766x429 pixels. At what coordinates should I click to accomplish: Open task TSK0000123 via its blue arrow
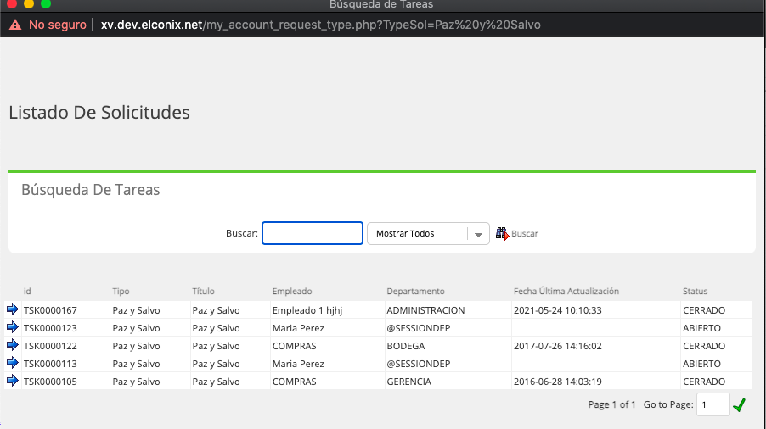pyautogui.click(x=12, y=327)
